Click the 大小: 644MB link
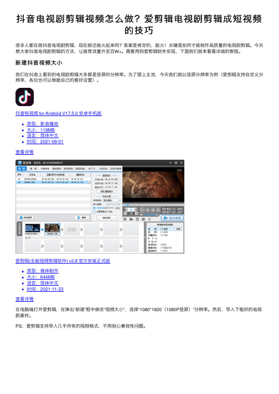 click(x=41, y=277)
